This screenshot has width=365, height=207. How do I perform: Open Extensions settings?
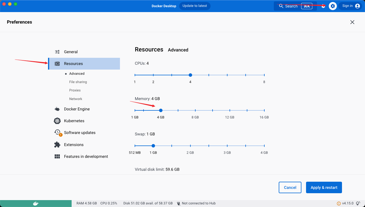click(x=74, y=145)
